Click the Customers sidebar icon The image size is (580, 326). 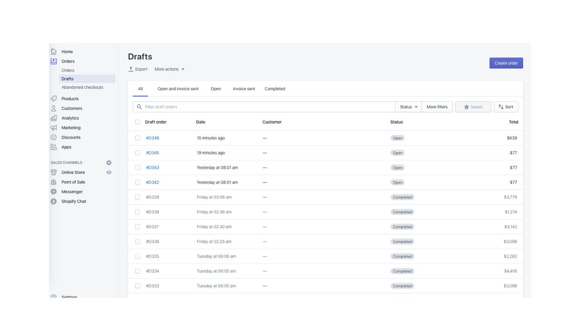54,108
